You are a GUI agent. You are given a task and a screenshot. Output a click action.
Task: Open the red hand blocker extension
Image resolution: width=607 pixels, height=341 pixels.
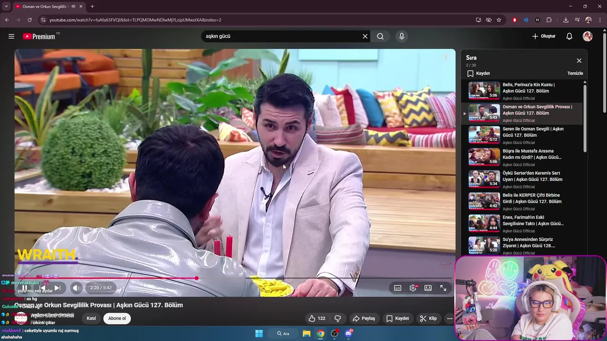click(x=515, y=20)
